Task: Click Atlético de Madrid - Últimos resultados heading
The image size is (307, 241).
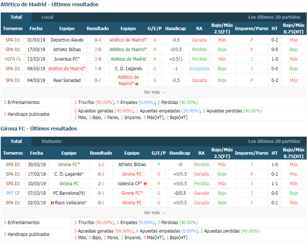Action: pos(50,4)
